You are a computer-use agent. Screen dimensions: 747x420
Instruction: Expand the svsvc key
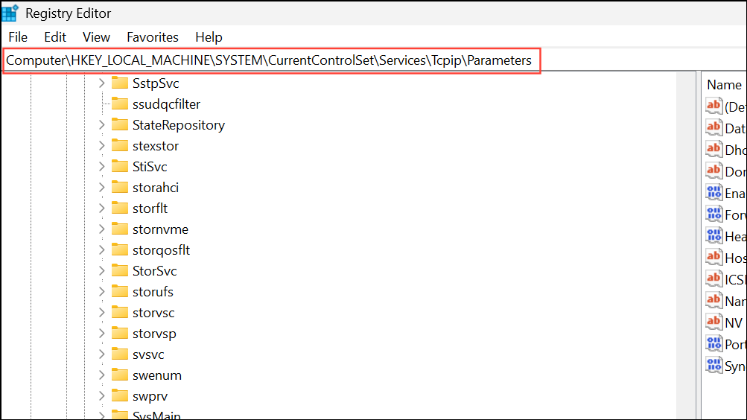102,354
